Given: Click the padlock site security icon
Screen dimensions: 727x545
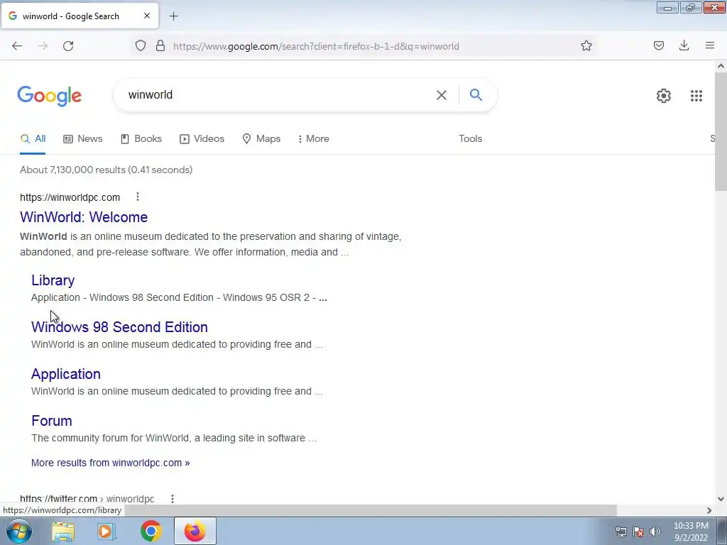Looking at the screenshot, I should tap(160, 46).
